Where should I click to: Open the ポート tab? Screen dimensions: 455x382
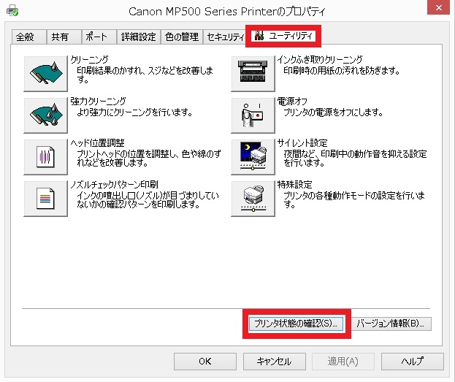(99, 37)
